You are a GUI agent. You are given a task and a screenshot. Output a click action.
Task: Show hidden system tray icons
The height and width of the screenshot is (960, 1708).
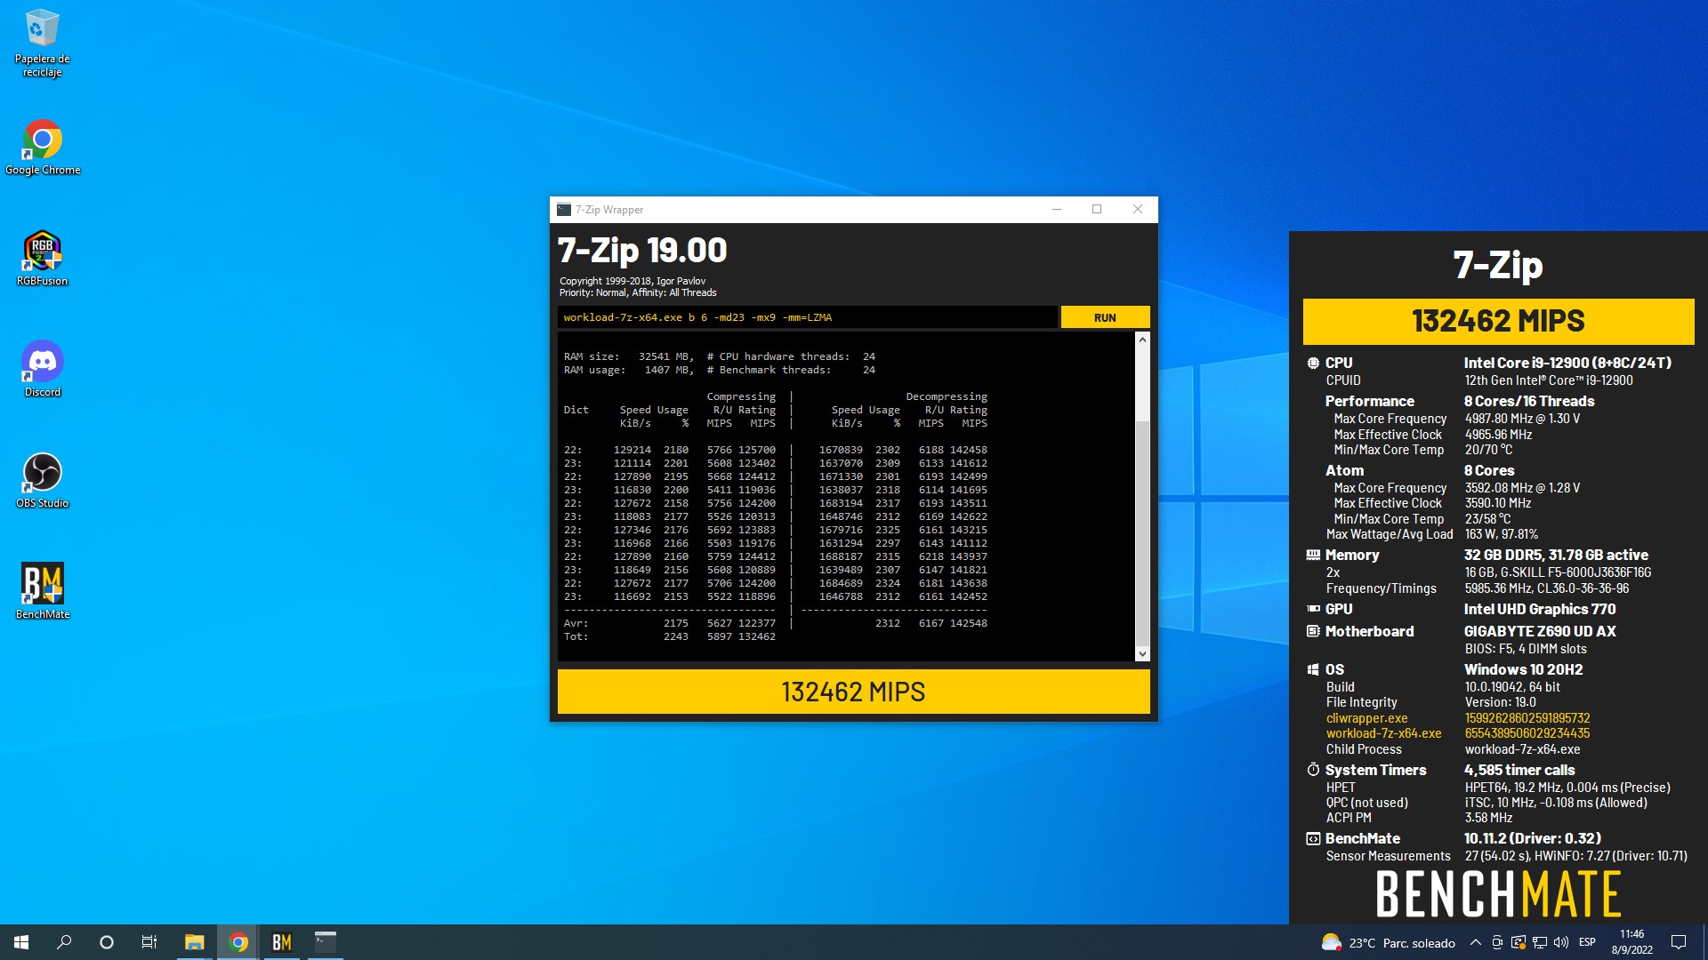coord(1476,942)
